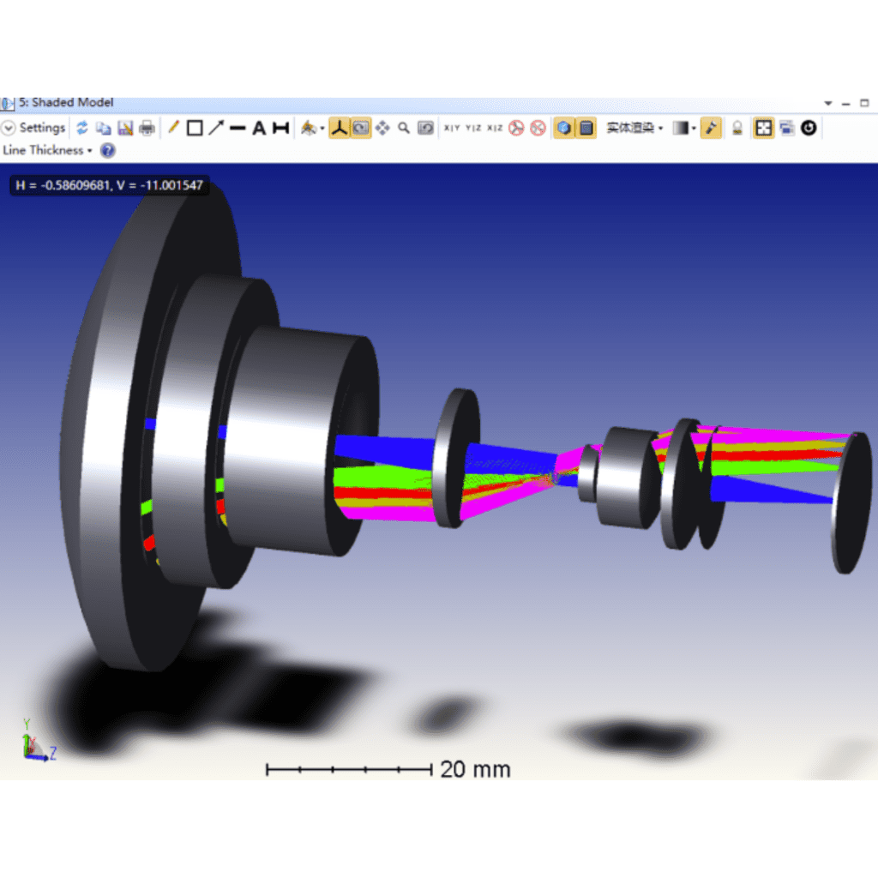This screenshot has height=878, width=878.
Task: Open the window options arrow menu
Action: click(x=827, y=103)
